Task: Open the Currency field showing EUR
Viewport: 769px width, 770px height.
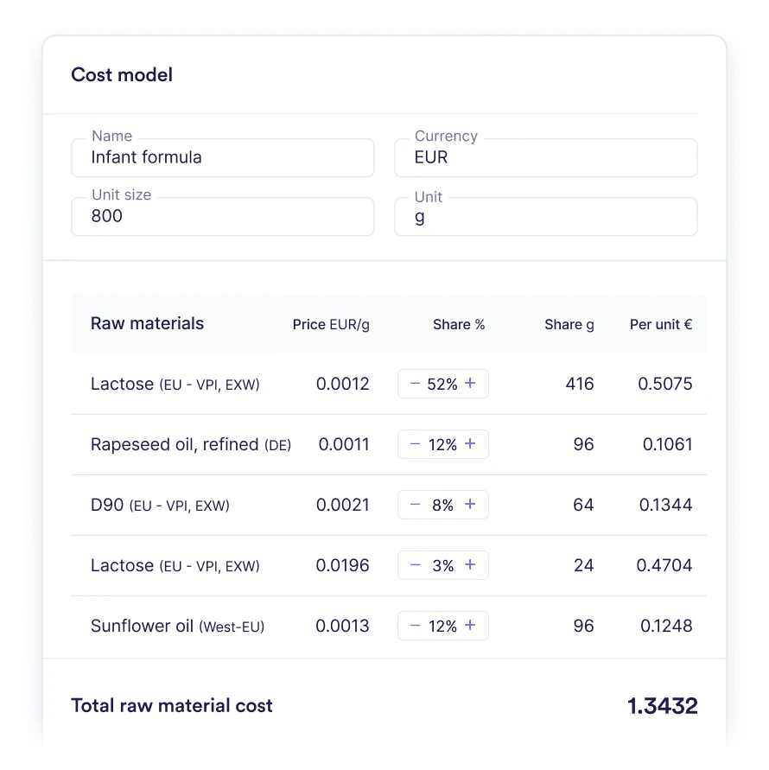Action: click(x=545, y=157)
